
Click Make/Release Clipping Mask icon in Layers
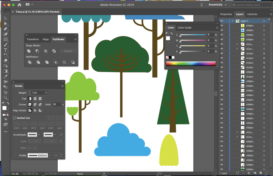pos(249,173)
